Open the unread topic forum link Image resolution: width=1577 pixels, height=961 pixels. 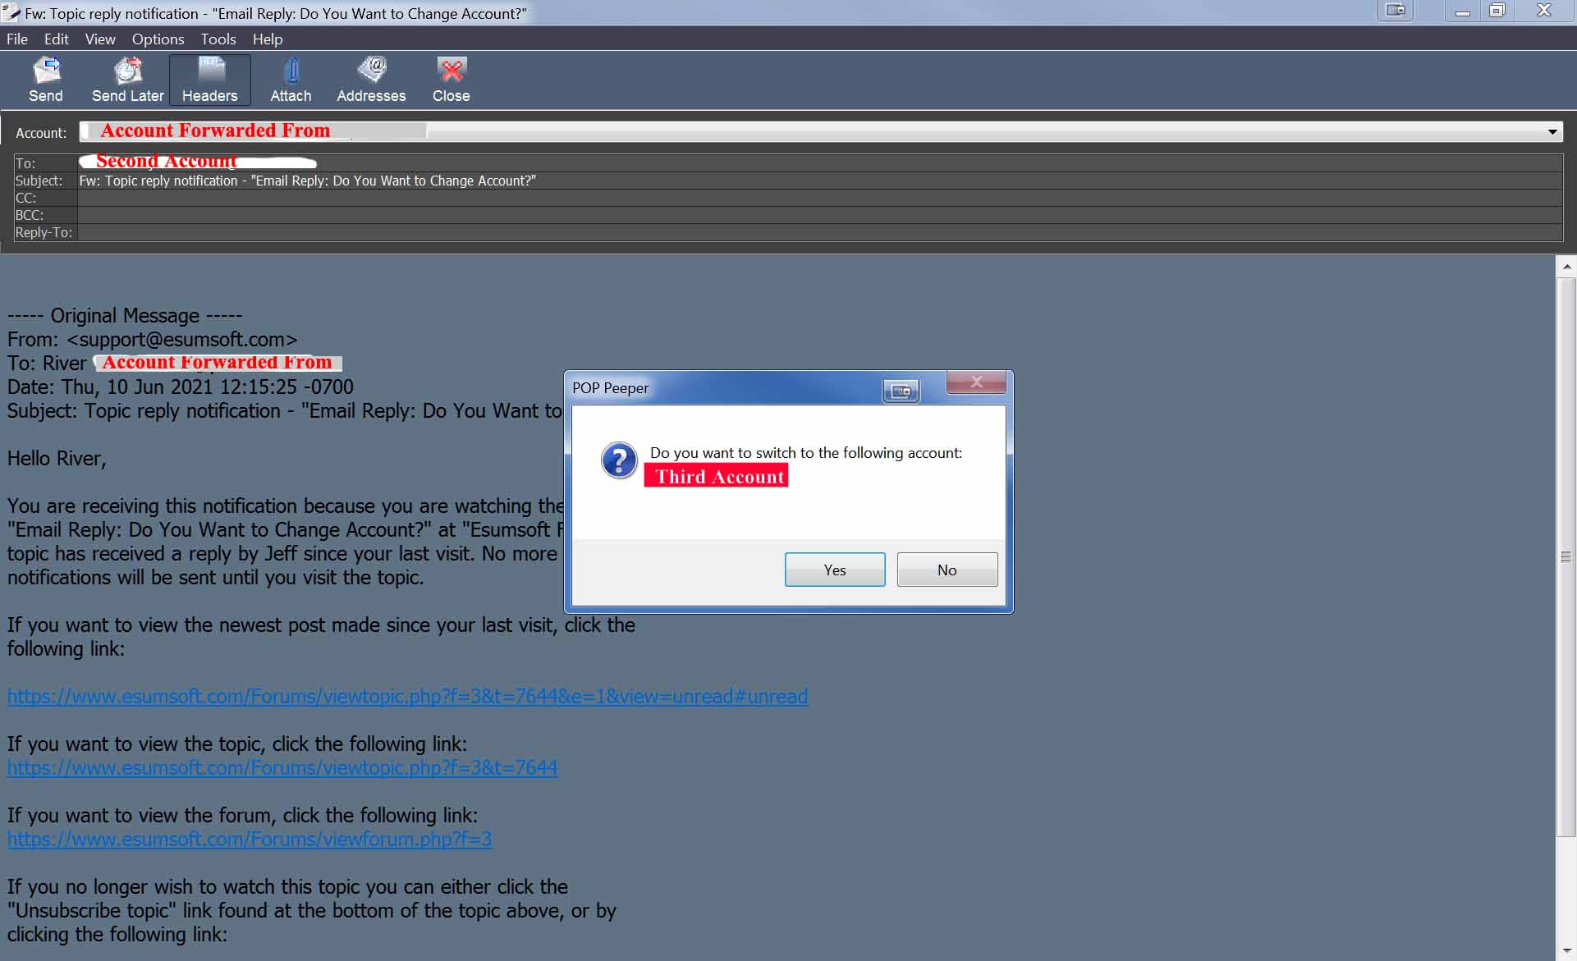tap(407, 696)
